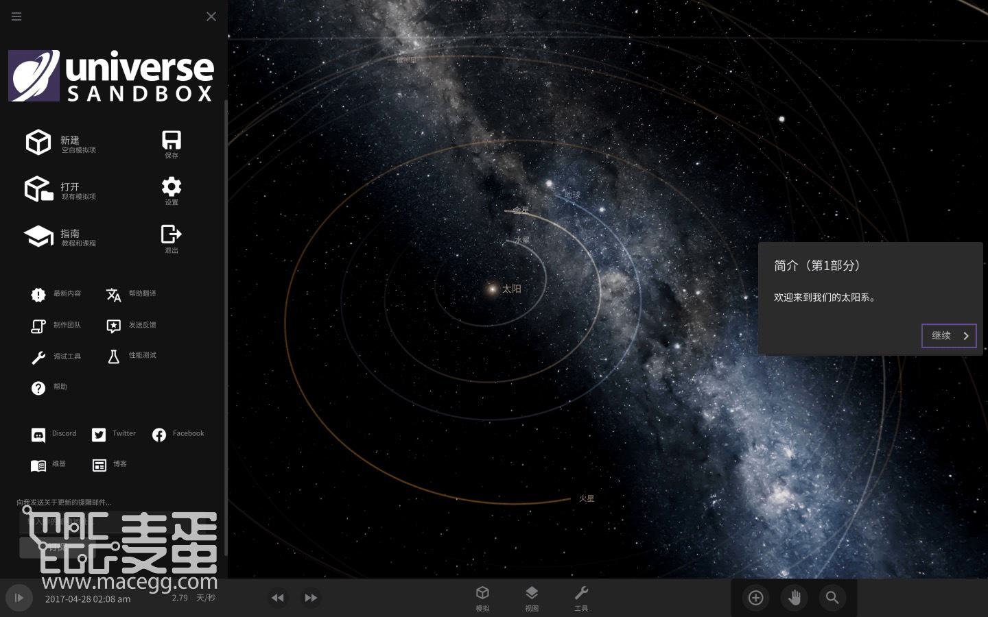988x617 pixels.
Task: Open the Simulate tab (模拟)
Action: [x=482, y=598]
